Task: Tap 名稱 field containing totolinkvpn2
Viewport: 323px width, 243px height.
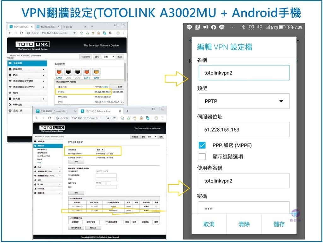Action: pos(244,73)
